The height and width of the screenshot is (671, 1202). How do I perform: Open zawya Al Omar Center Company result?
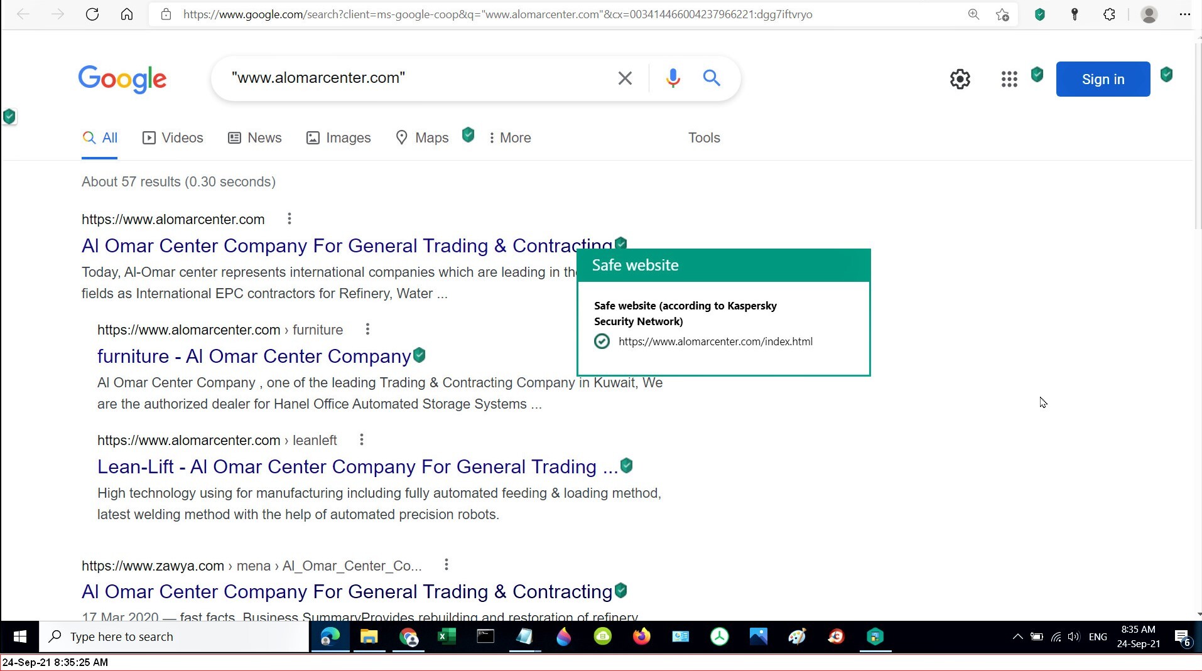[x=347, y=592]
